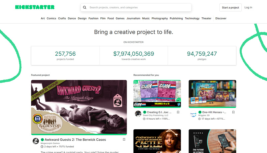Click the $7,974,050,369 towards creative work stat
267x153 pixels.
134,56
